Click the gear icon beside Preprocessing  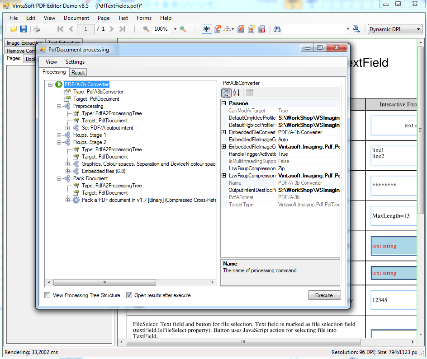(x=67, y=106)
